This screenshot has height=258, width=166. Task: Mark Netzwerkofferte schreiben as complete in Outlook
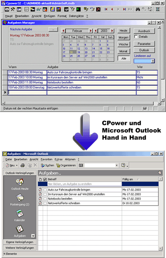pyautogui.click(x=45, y=203)
